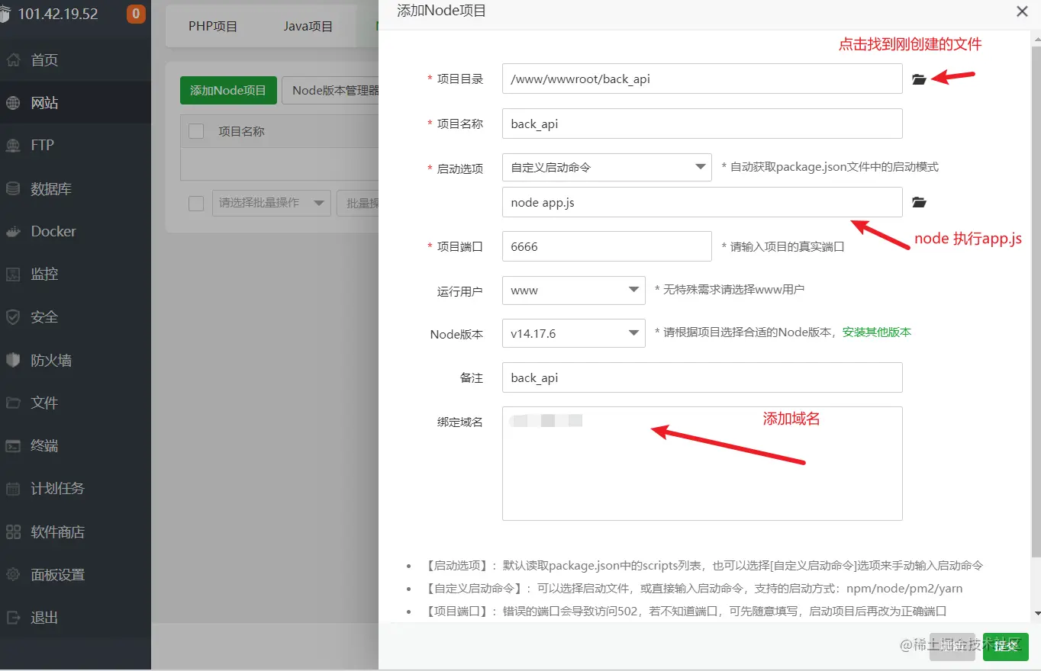Open the 软件商店 app store icon
Screen dimensions: 1041x671
12,531
